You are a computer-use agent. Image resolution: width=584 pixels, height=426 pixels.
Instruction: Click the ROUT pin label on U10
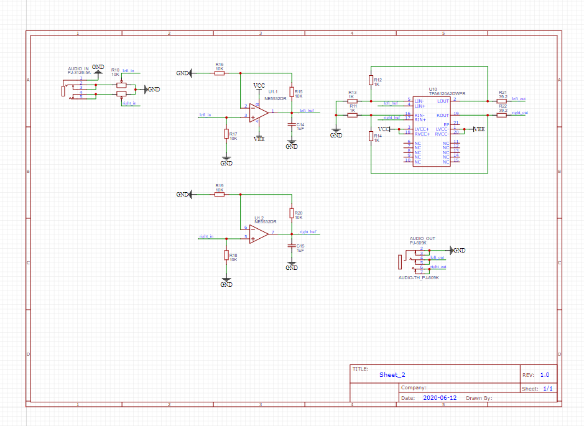tap(443, 115)
